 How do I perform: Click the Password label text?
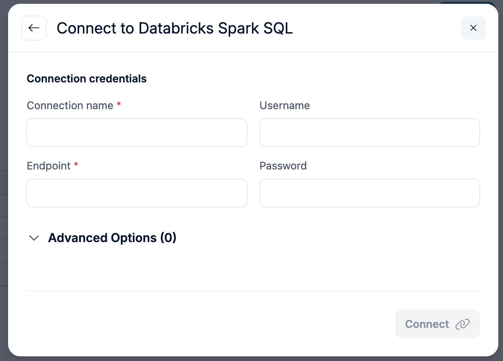coord(283,166)
